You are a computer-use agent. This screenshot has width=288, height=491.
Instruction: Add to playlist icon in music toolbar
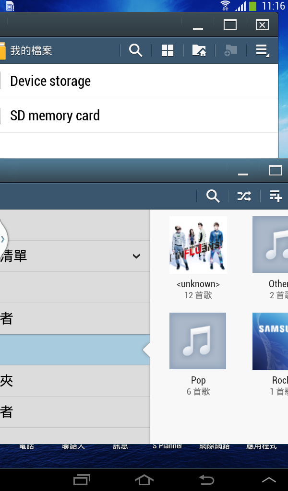pyautogui.click(x=276, y=196)
